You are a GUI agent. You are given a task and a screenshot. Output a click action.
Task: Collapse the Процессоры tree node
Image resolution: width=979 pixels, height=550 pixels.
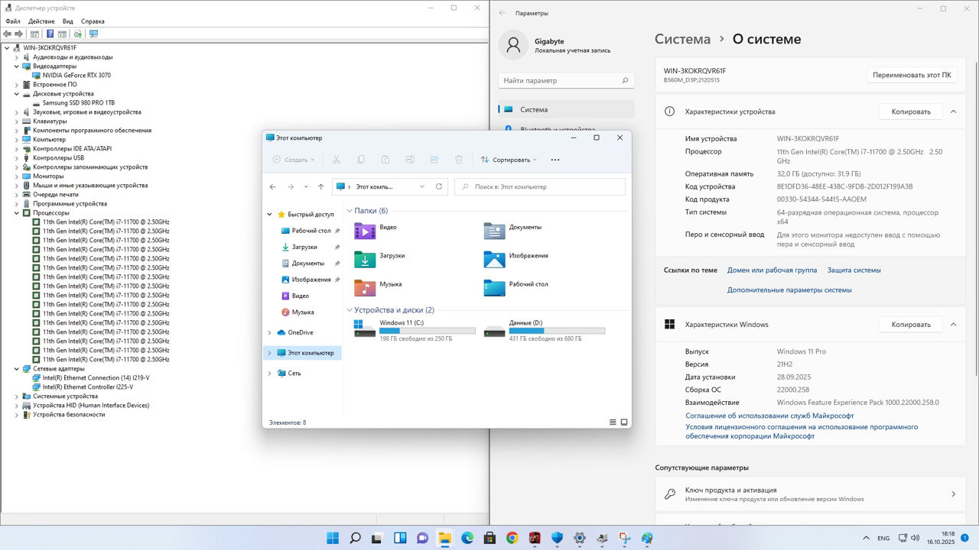click(x=17, y=213)
